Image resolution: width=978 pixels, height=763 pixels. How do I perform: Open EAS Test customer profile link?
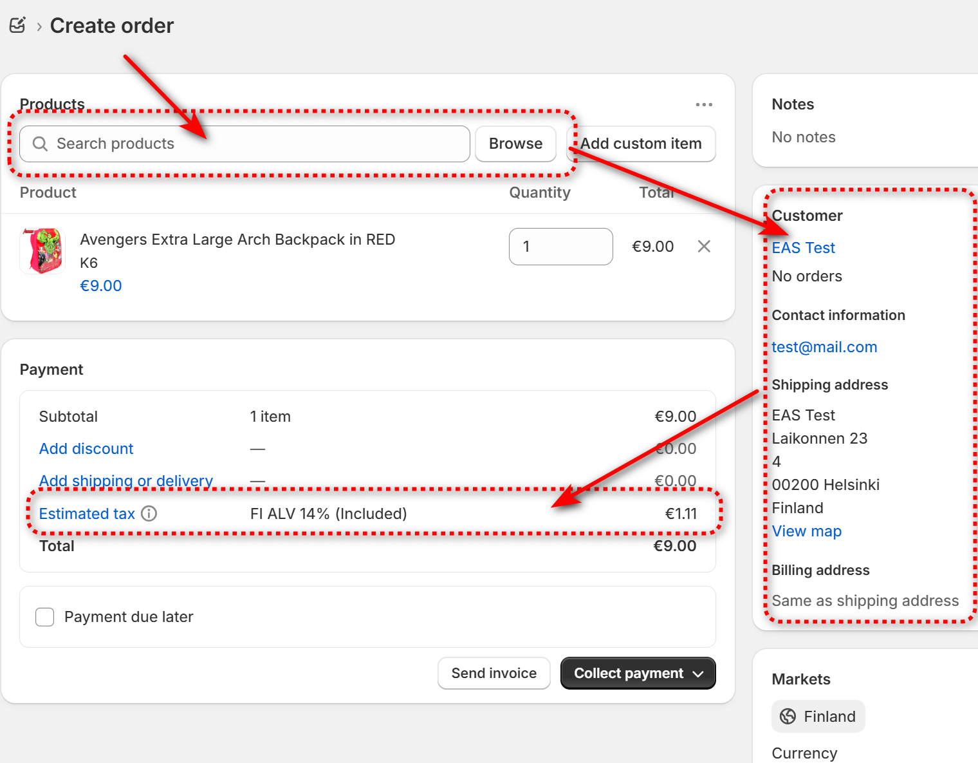tap(804, 248)
